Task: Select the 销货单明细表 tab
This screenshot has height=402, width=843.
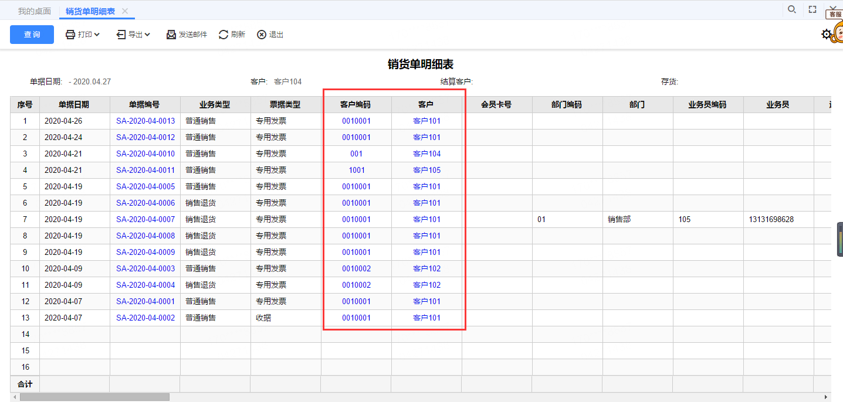Action: click(x=90, y=11)
